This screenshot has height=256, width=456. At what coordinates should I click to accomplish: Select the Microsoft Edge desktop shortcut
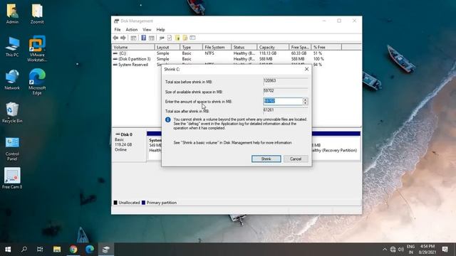tap(37, 82)
